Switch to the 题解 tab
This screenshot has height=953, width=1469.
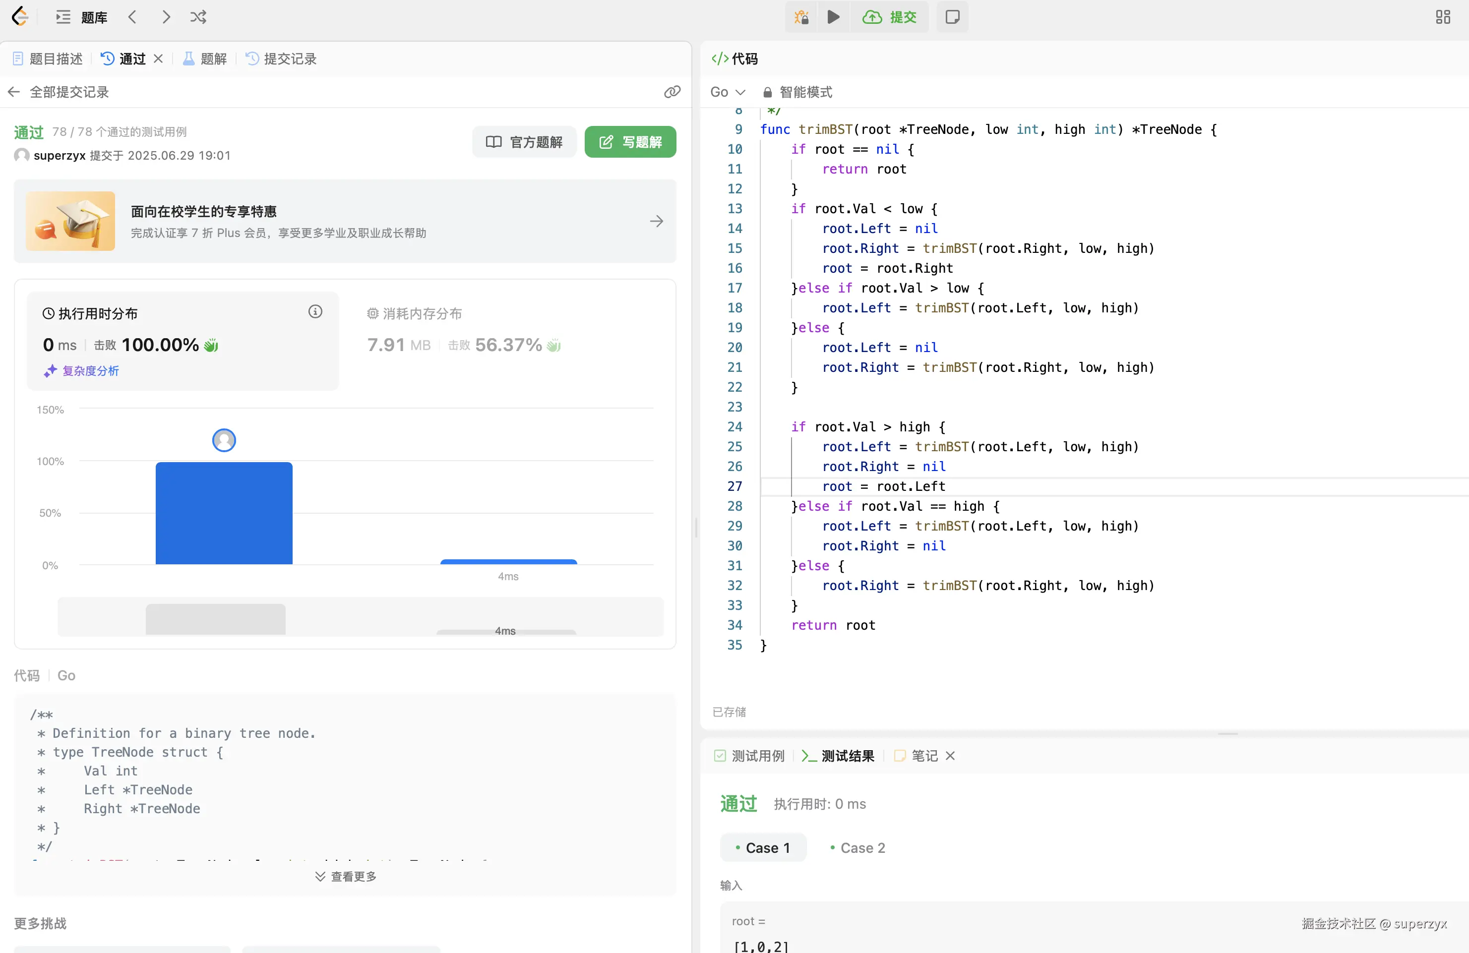point(205,59)
